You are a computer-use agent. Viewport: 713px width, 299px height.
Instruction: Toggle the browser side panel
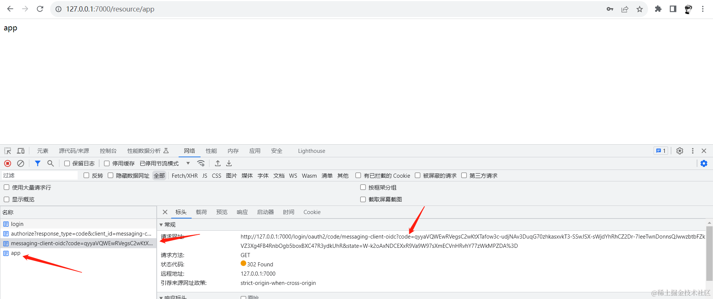click(x=673, y=9)
